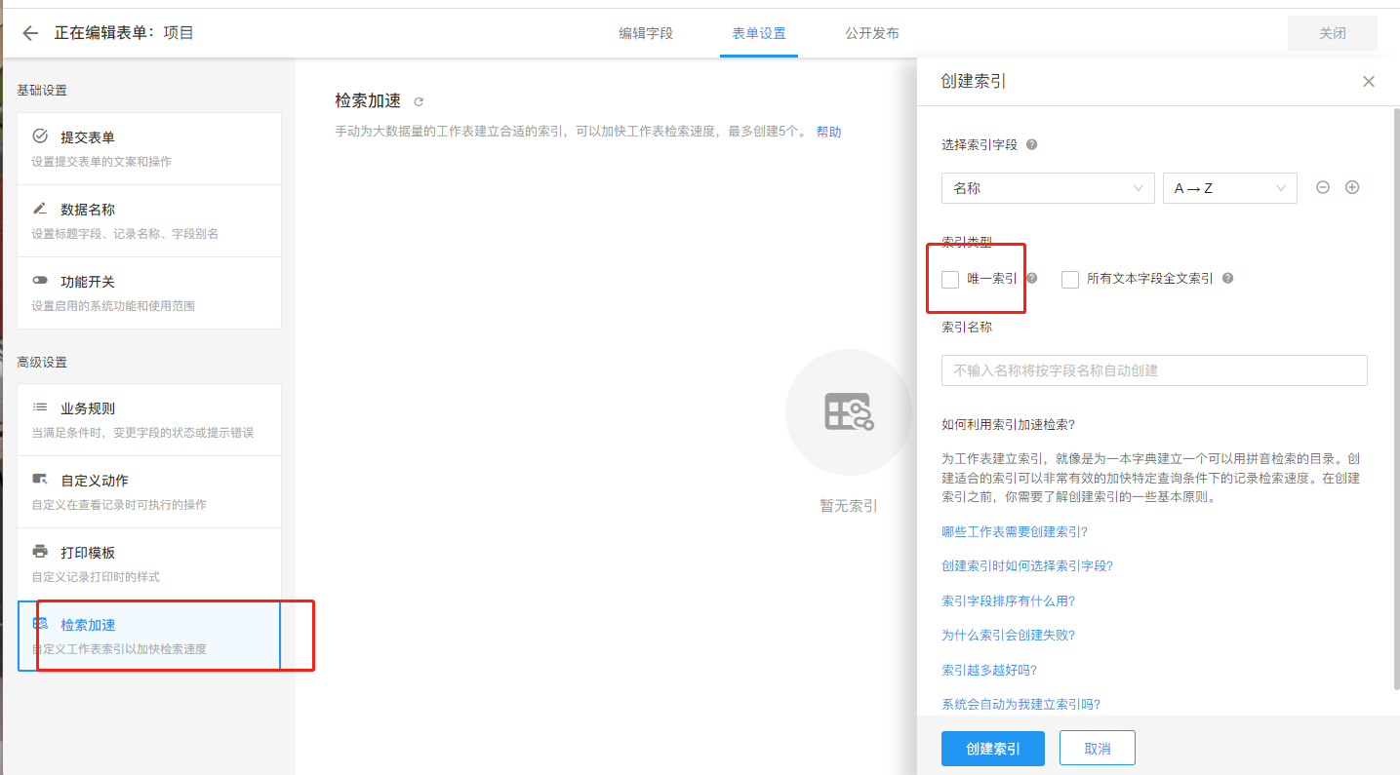The image size is (1400, 775).
Task: Enable the 唯一索引 checkbox
Action: pyautogui.click(x=950, y=280)
